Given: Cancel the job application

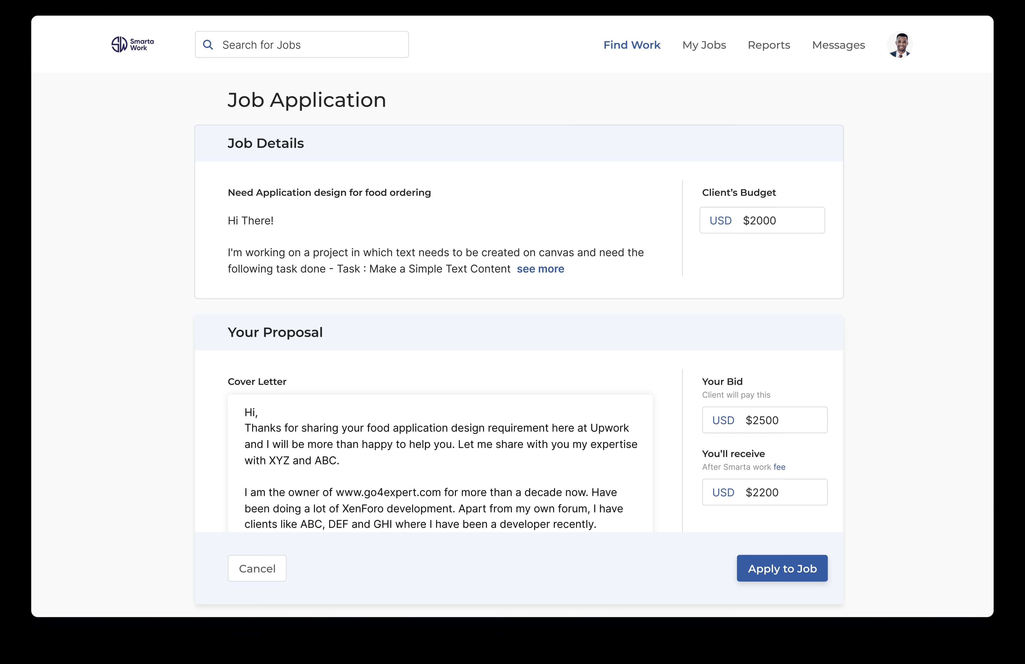Looking at the screenshot, I should (x=257, y=568).
